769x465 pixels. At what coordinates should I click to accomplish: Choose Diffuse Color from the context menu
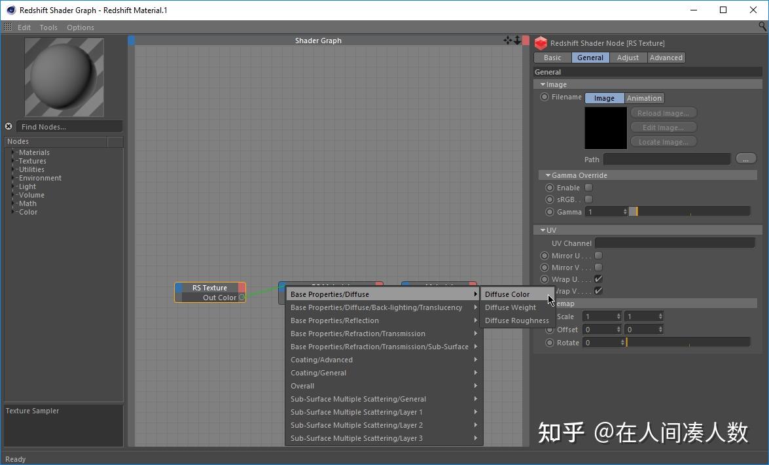pos(507,294)
